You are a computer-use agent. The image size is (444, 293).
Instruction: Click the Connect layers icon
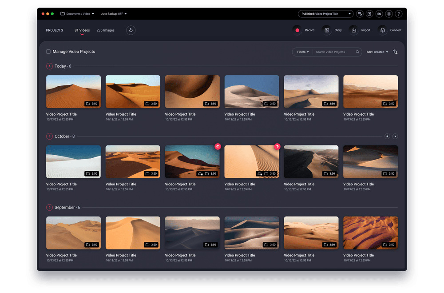[x=382, y=30]
